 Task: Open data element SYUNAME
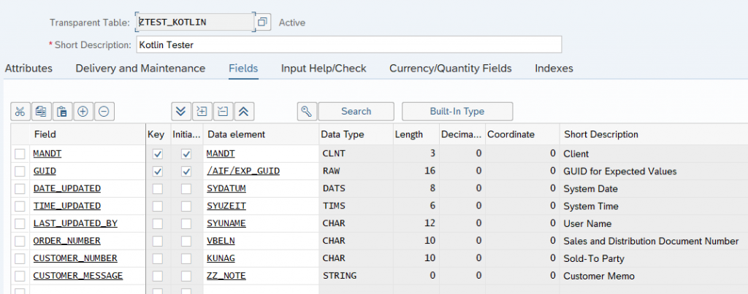click(x=226, y=223)
